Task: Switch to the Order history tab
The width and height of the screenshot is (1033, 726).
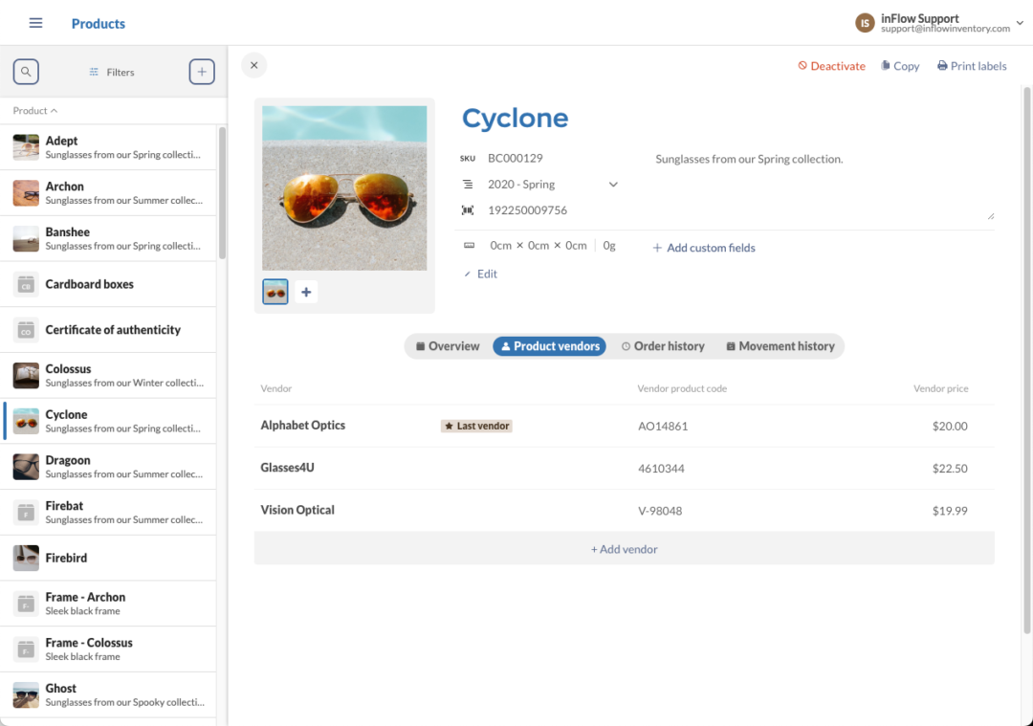Action: (663, 346)
